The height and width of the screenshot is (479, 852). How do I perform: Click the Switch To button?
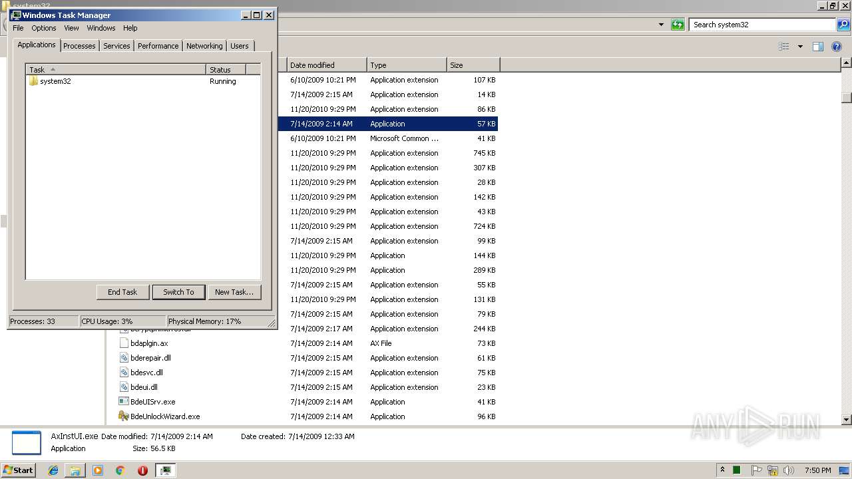178,292
